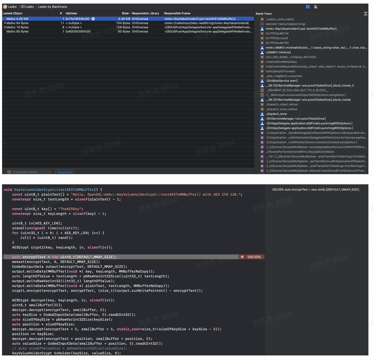This screenshot has width=374, height=360.
Task: Select the '100.00% auto encryptText' annotation entry
Action: (316, 190)
